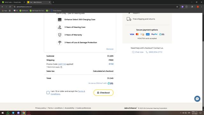Image resolution: width=204 pixels, height=115 pixels.
Task: Open the notification center icon
Action: click(x=200, y=113)
